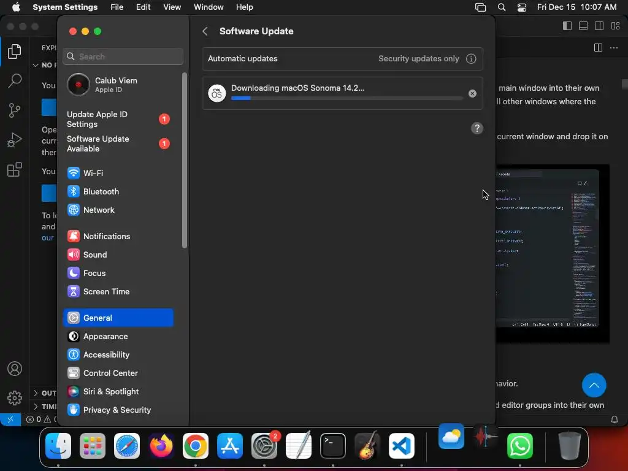The image size is (628, 471).
Task: Open VS Code Run and Debug icon
Action: (x=15, y=140)
